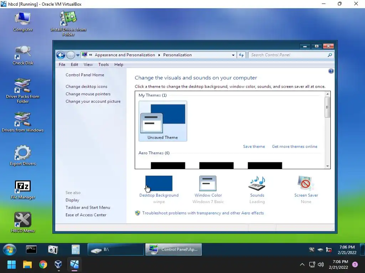Click Change your account picture
Image resolution: width=365 pixels, height=273 pixels.
pos(93,101)
